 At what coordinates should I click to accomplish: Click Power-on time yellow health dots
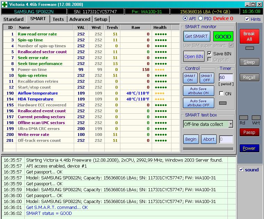[x=159, y=70]
